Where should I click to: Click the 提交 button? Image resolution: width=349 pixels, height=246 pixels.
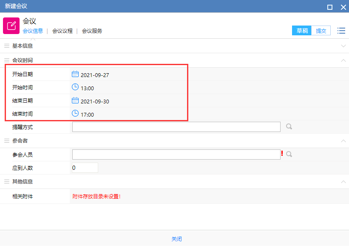[321, 31]
